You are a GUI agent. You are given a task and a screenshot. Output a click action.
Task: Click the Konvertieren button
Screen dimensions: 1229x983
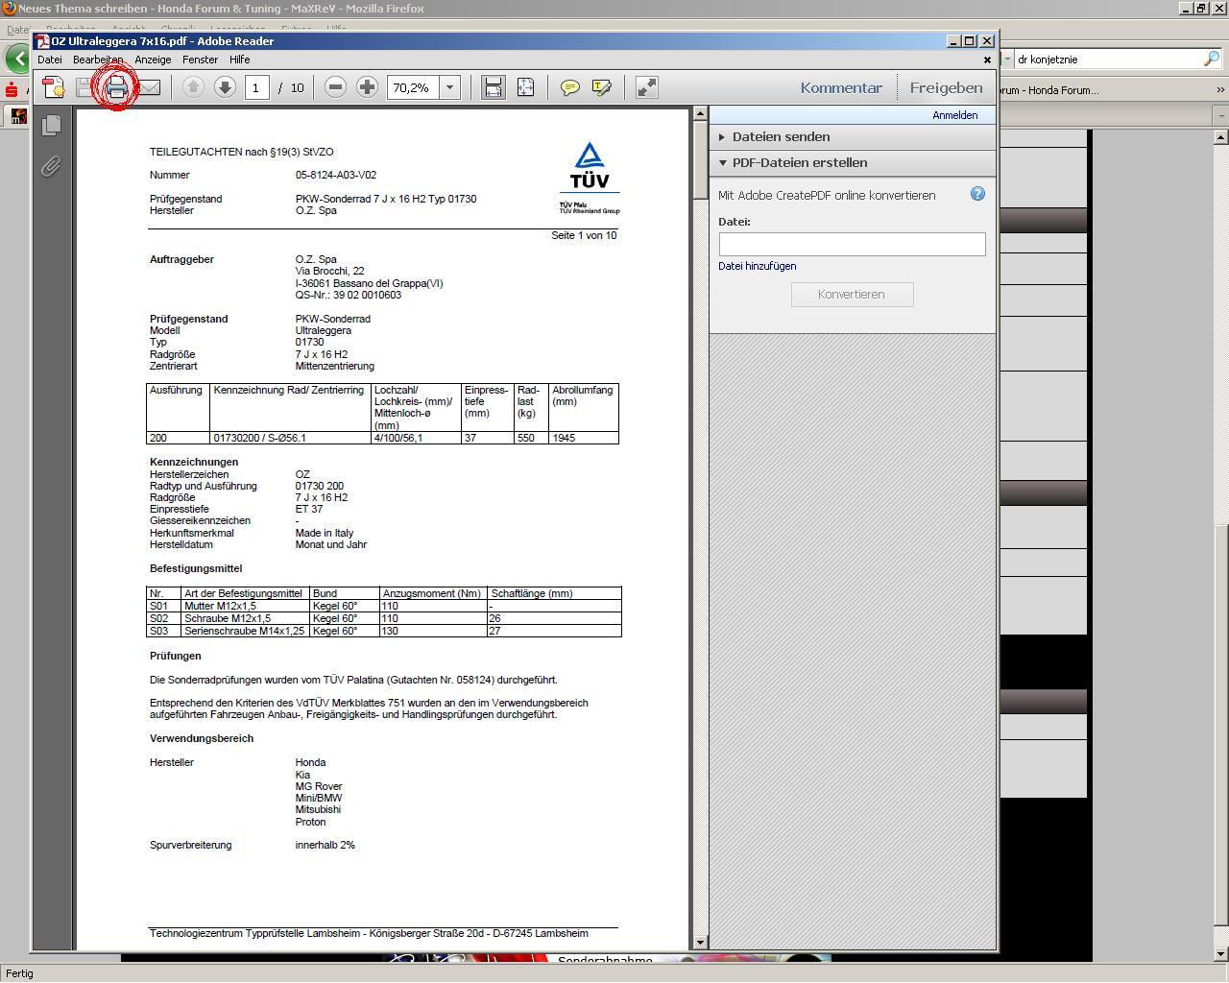(x=852, y=294)
